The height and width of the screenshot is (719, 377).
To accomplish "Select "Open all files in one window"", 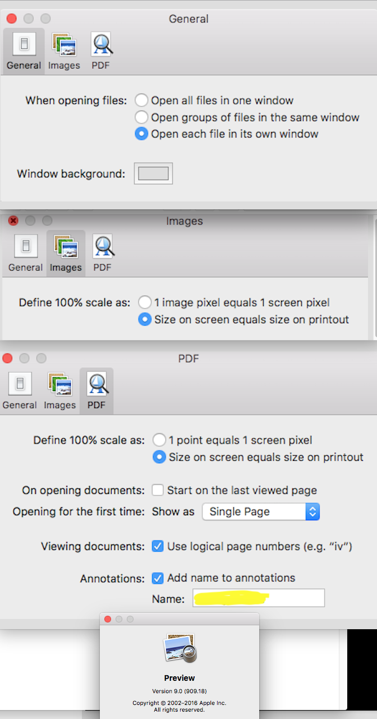I will (141, 100).
